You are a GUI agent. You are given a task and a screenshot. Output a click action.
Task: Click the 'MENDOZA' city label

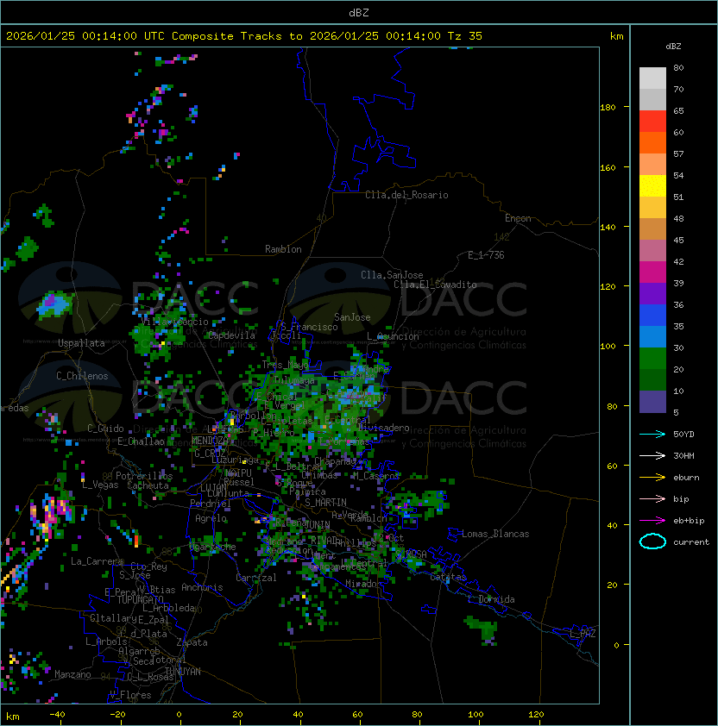(210, 441)
